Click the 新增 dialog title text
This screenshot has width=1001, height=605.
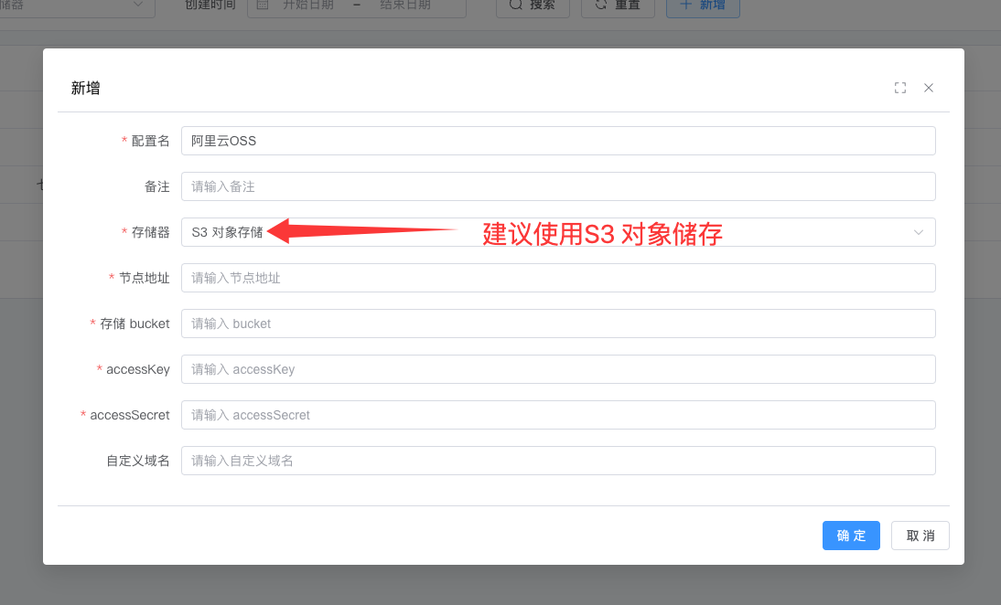click(x=86, y=89)
